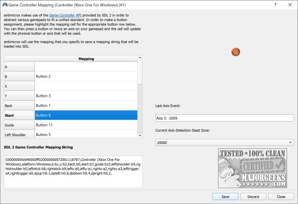Select the Button 5 cell for Left Shoulder
The image size is (298, 204).
[86, 134]
